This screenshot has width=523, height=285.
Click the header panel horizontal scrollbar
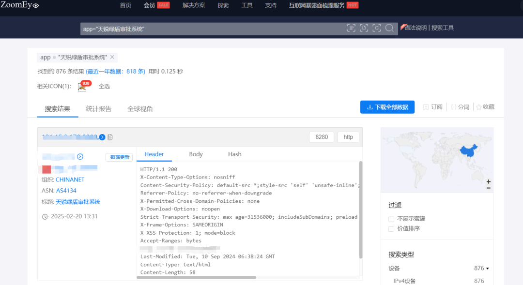pos(197,277)
